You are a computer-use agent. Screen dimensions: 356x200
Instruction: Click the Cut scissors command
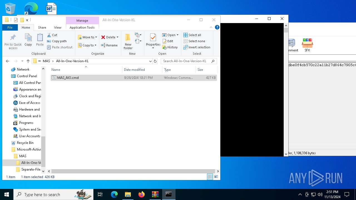point(52,35)
